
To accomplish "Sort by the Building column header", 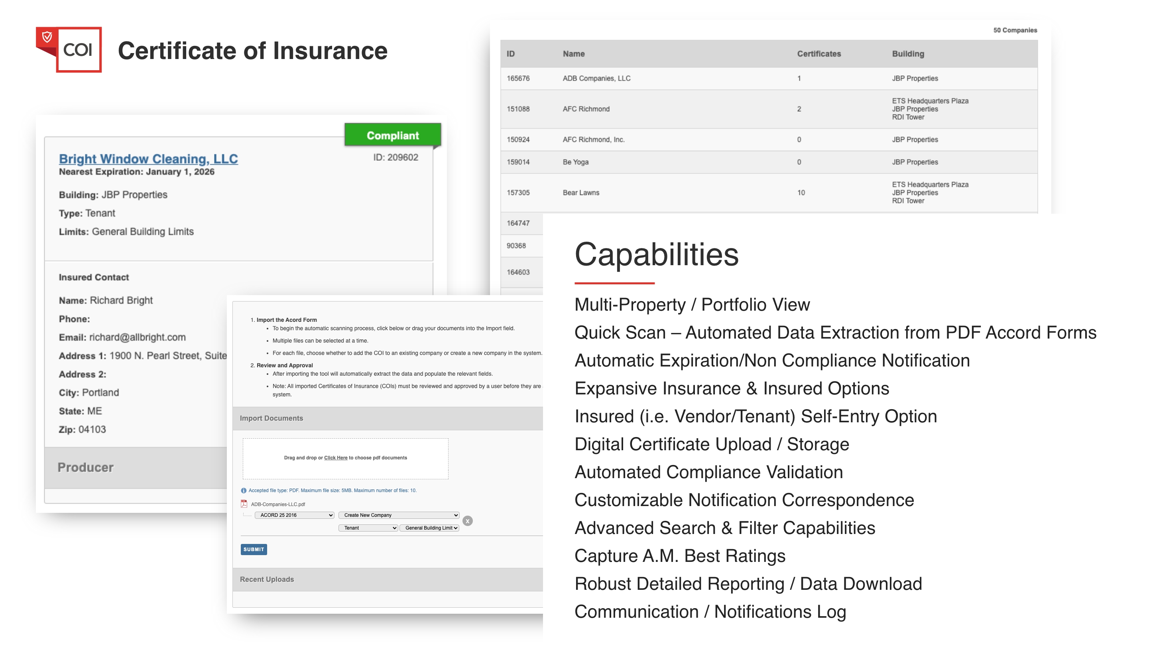I will 907,53.
